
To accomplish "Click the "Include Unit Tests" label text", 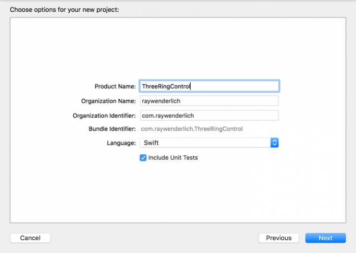I will (x=173, y=158).
